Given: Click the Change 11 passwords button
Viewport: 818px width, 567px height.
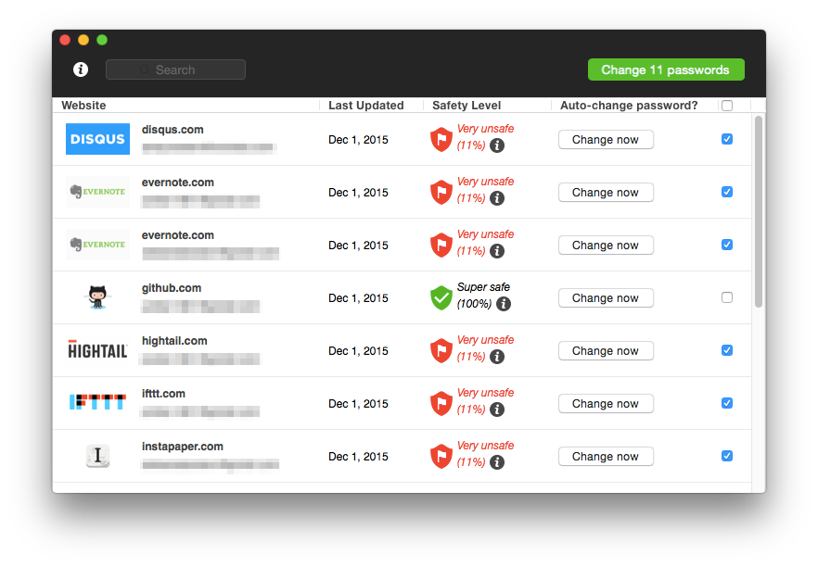Looking at the screenshot, I should coord(666,69).
